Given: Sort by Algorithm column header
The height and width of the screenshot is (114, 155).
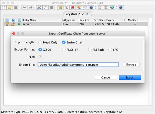Looking at the screenshot, I should (x=71, y=20).
